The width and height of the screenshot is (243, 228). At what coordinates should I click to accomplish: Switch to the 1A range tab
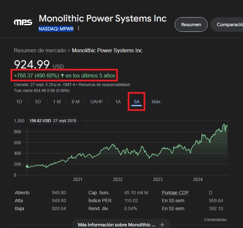(118, 102)
